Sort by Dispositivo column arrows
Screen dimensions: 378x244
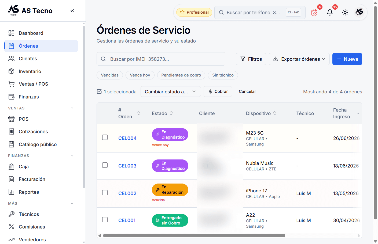pos(275,113)
